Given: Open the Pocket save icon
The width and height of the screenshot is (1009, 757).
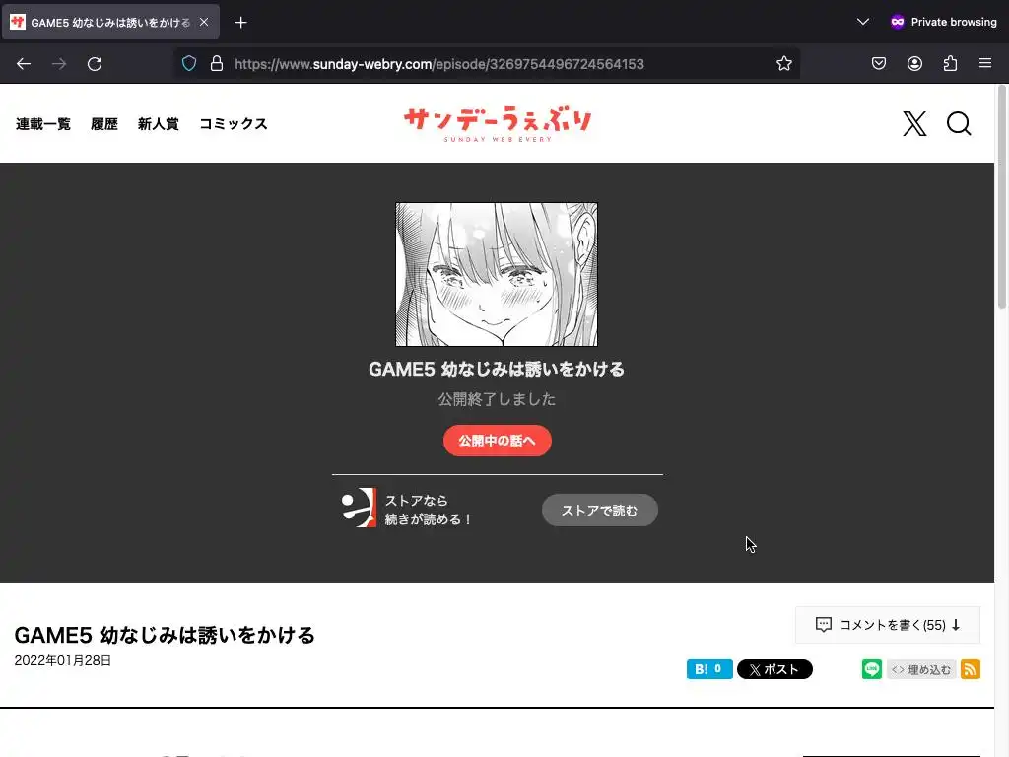Looking at the screenshot, I should coord(878,64).
